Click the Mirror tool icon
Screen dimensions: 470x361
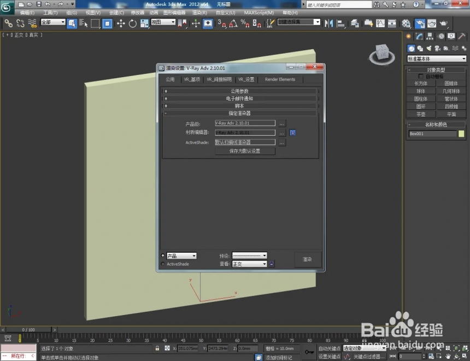[329, 24]
